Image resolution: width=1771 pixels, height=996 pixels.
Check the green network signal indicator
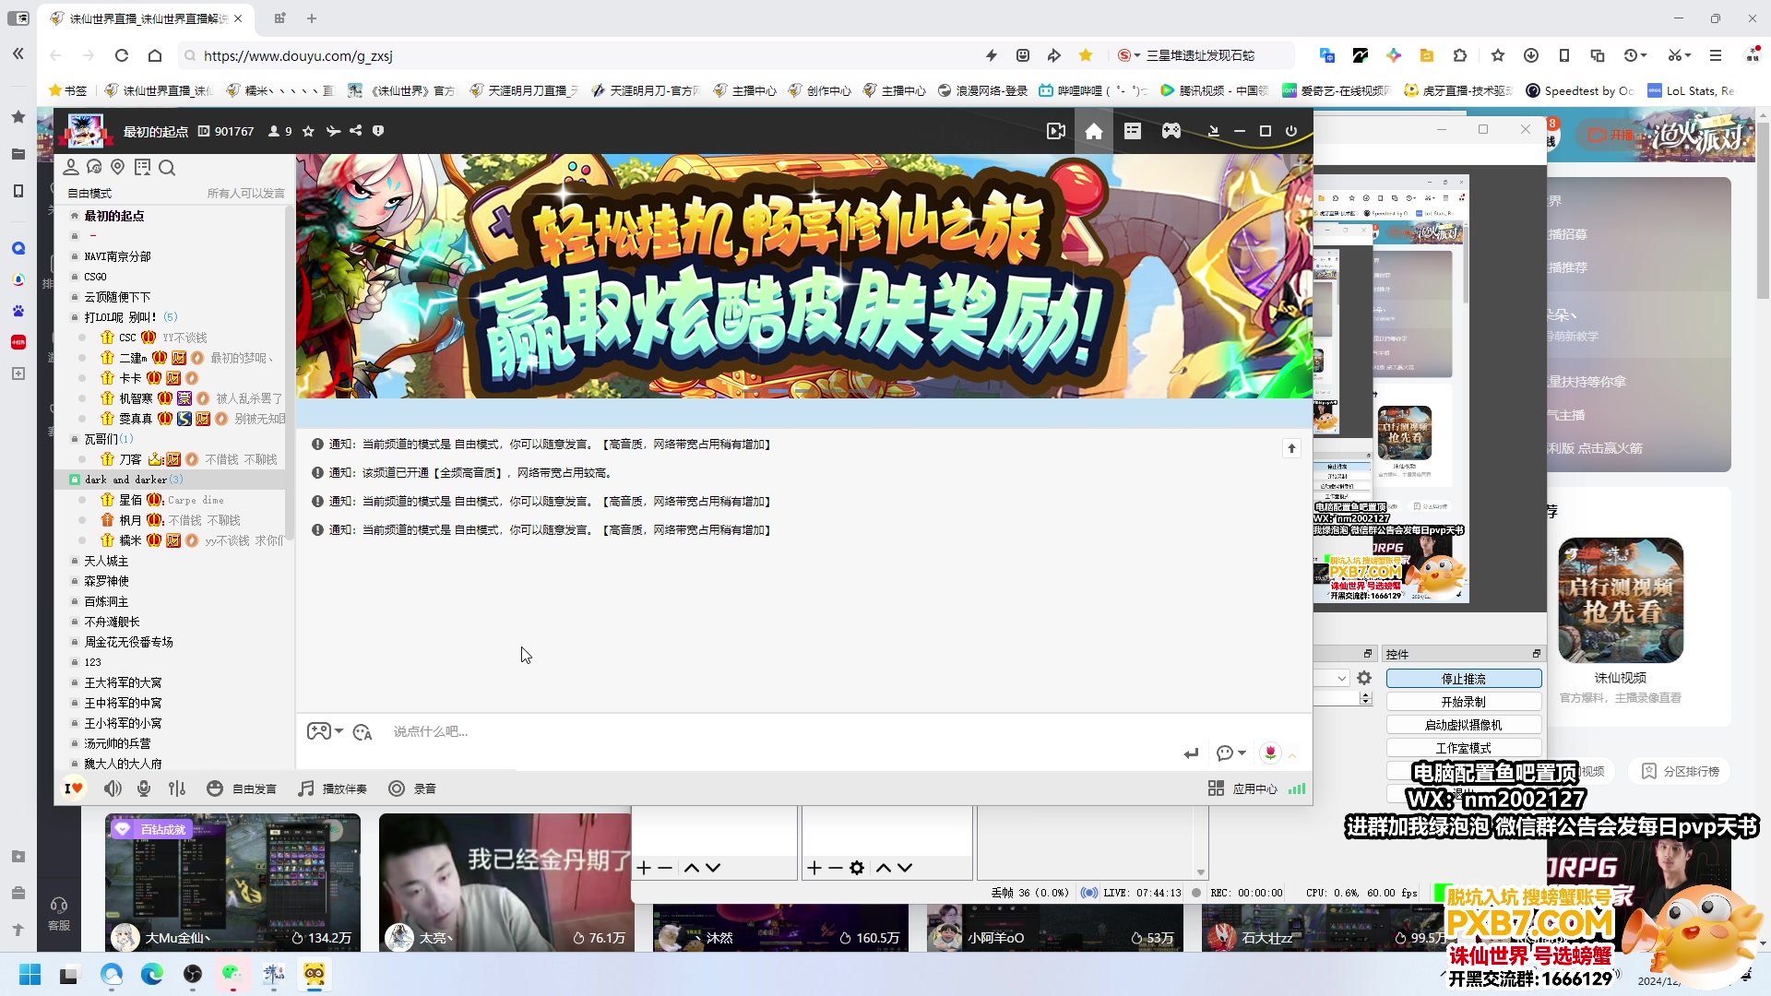tap(1297, 788)
